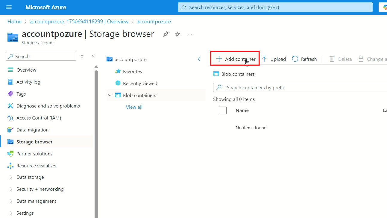
Task: Collapse the left sidebar menu
Action: pyautogui.click(x=93, y=56)
